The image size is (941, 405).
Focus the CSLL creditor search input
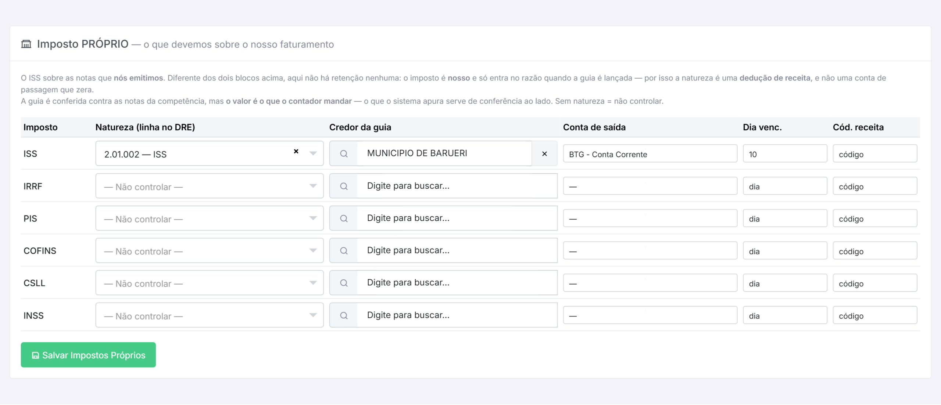tap(457, 283)
